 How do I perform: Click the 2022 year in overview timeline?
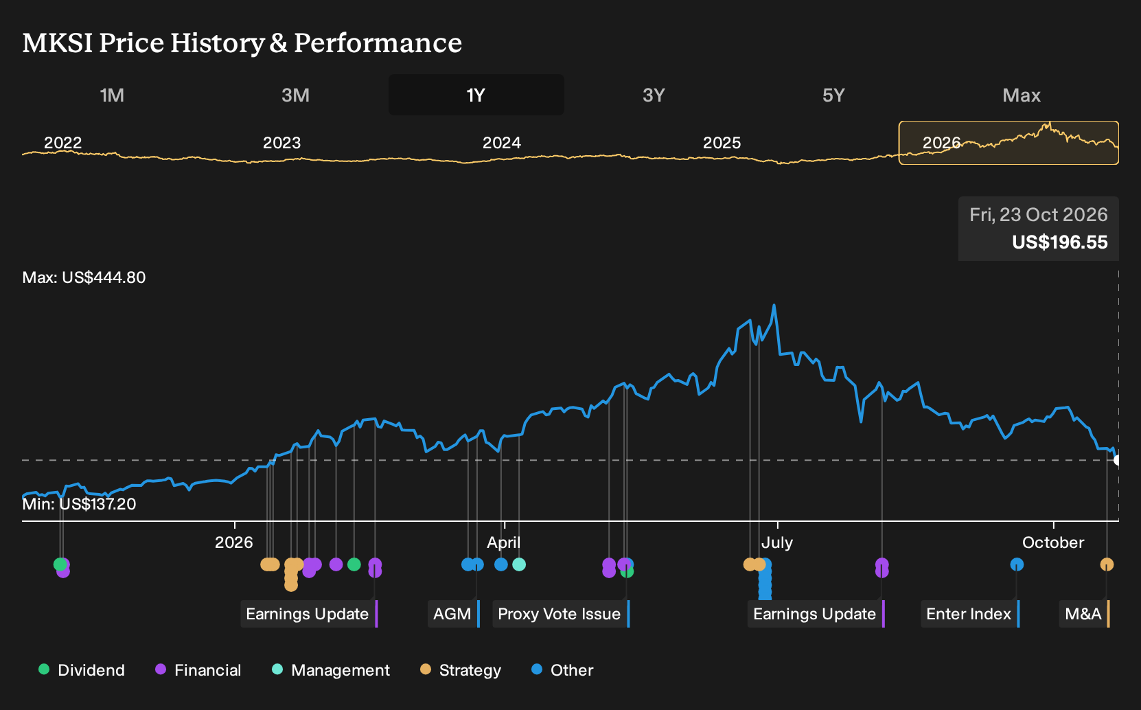pos(62,143)
